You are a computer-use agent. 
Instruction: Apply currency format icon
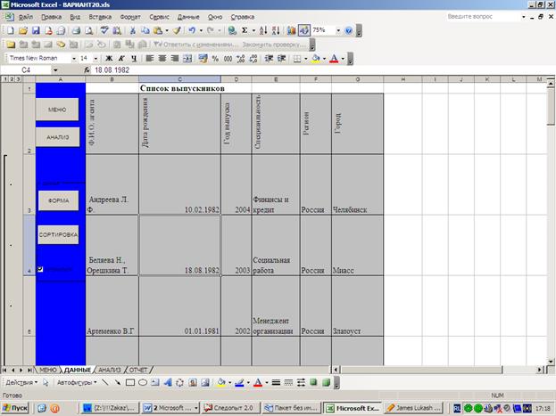[x=203, y=59]
